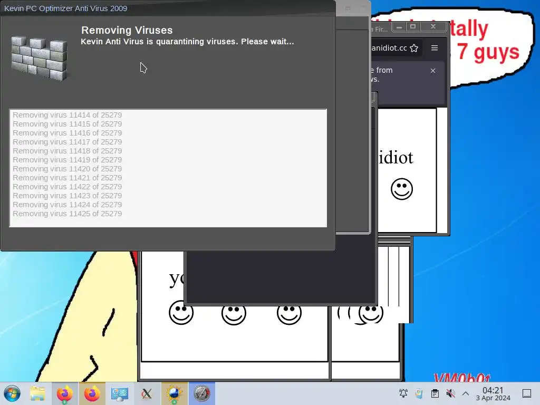The width and height of the screenshot is (540, 405).
Task: Maximize the Firefox window
Action: coord(413,26)
